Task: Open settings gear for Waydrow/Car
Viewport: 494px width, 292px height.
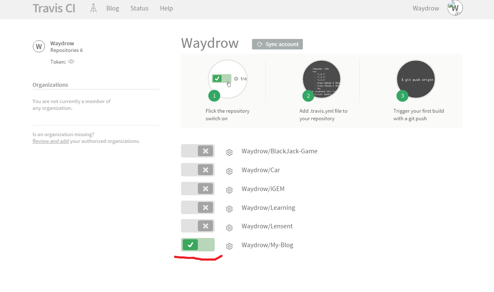Action: 229,171
